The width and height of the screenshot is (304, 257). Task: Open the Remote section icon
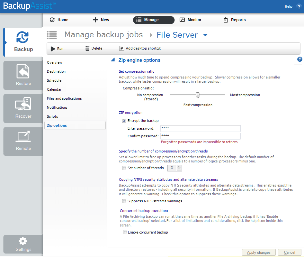coord(23,137)
